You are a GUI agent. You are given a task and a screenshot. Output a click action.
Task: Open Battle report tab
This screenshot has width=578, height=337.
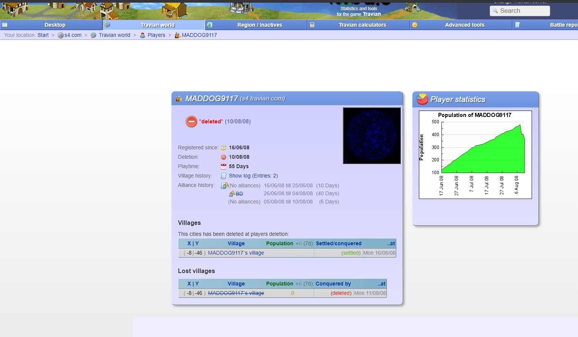(546, 25)
